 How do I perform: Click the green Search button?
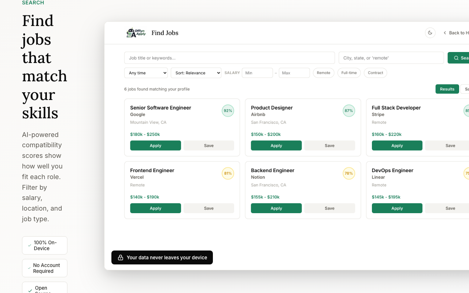pyautogui.click(x=458, y=58)
